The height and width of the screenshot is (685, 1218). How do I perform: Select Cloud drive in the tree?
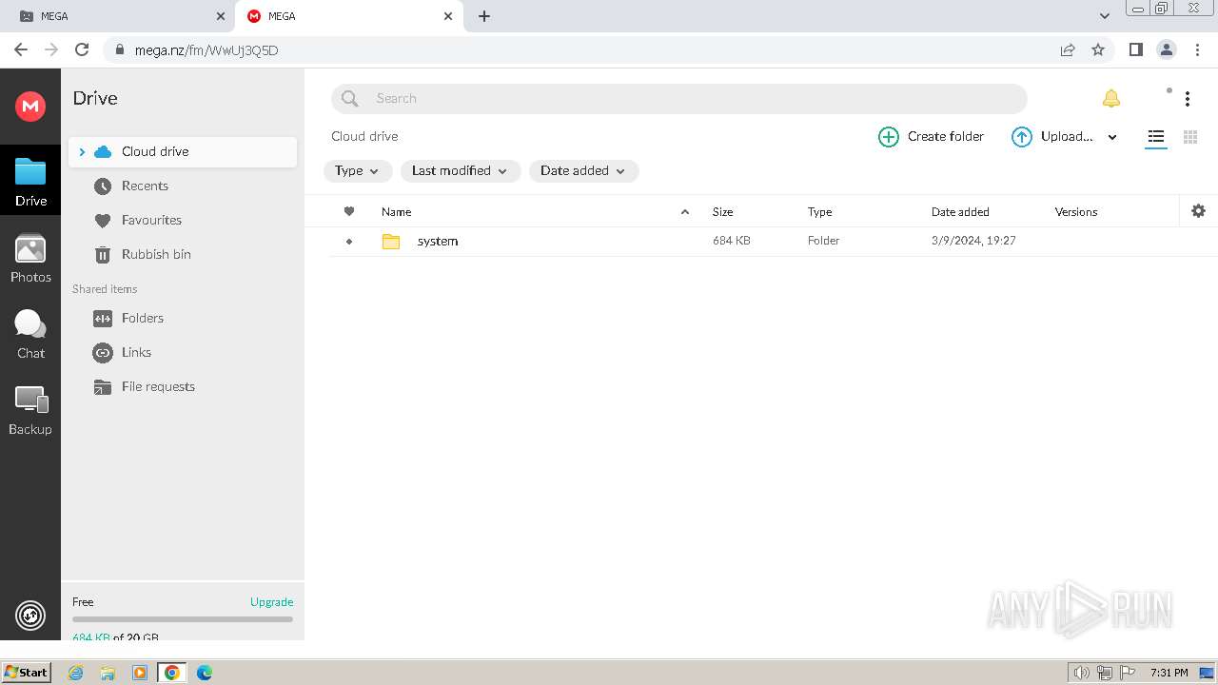(x=183, y=151)
